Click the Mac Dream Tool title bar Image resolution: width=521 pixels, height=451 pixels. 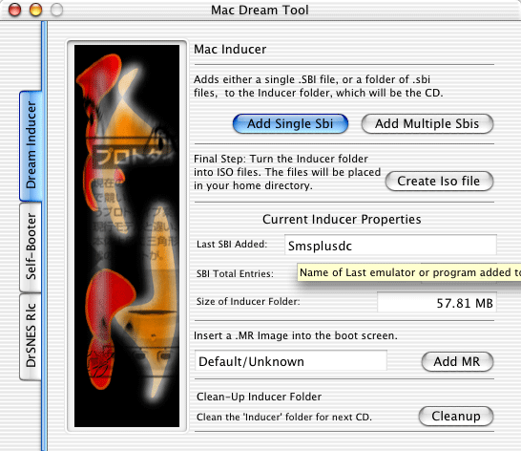(260, 10)
